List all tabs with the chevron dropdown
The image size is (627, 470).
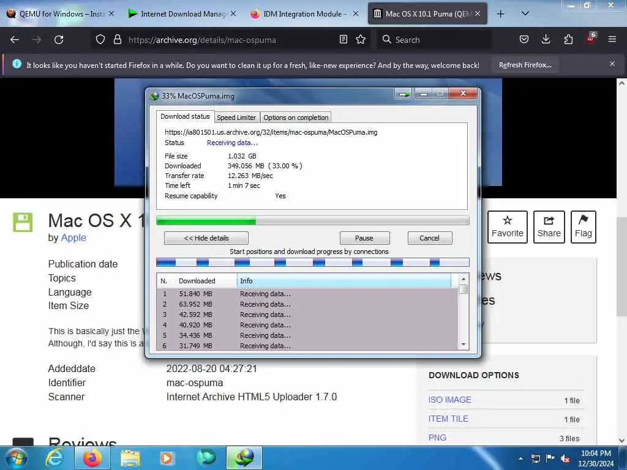pyautogui.click(x=525, y=13)
